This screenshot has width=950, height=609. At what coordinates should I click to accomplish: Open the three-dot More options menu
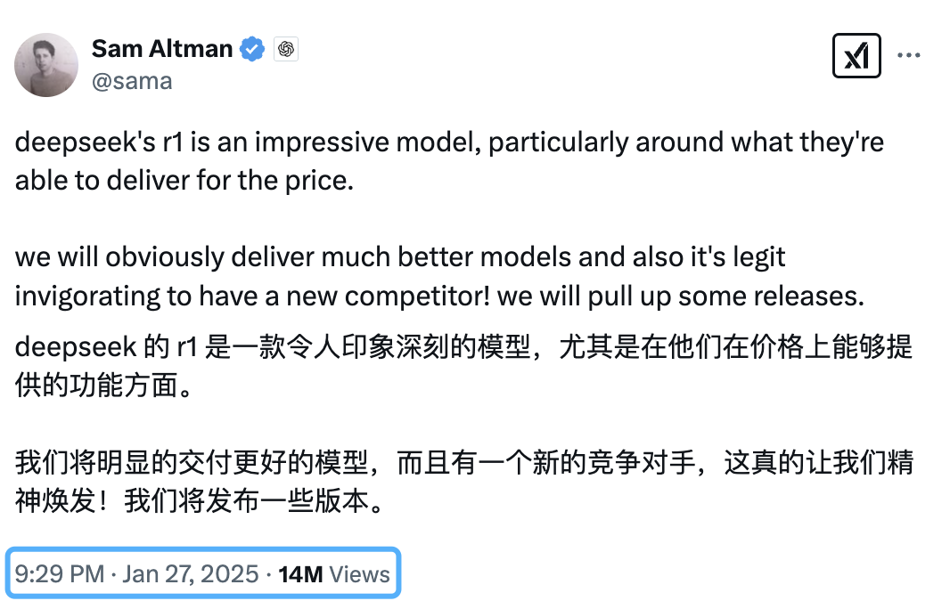coord(909,56)
